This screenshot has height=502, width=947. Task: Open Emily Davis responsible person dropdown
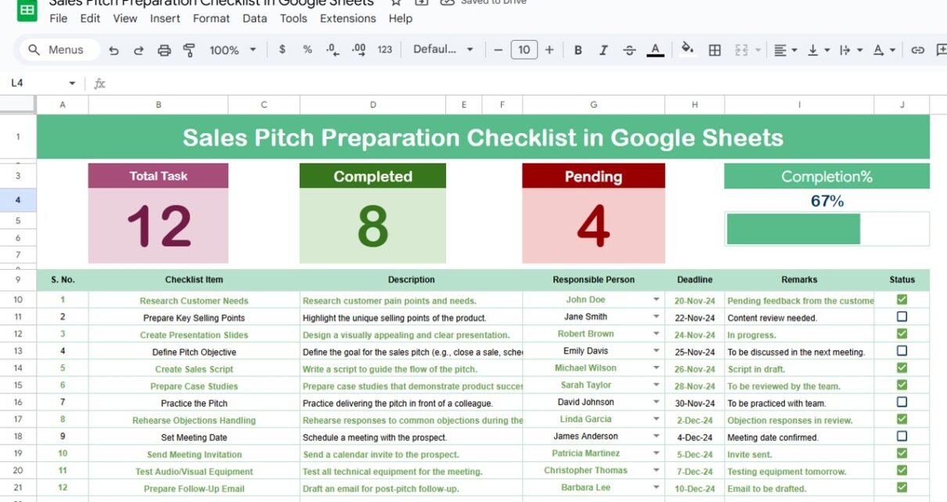tap(656, 351)
